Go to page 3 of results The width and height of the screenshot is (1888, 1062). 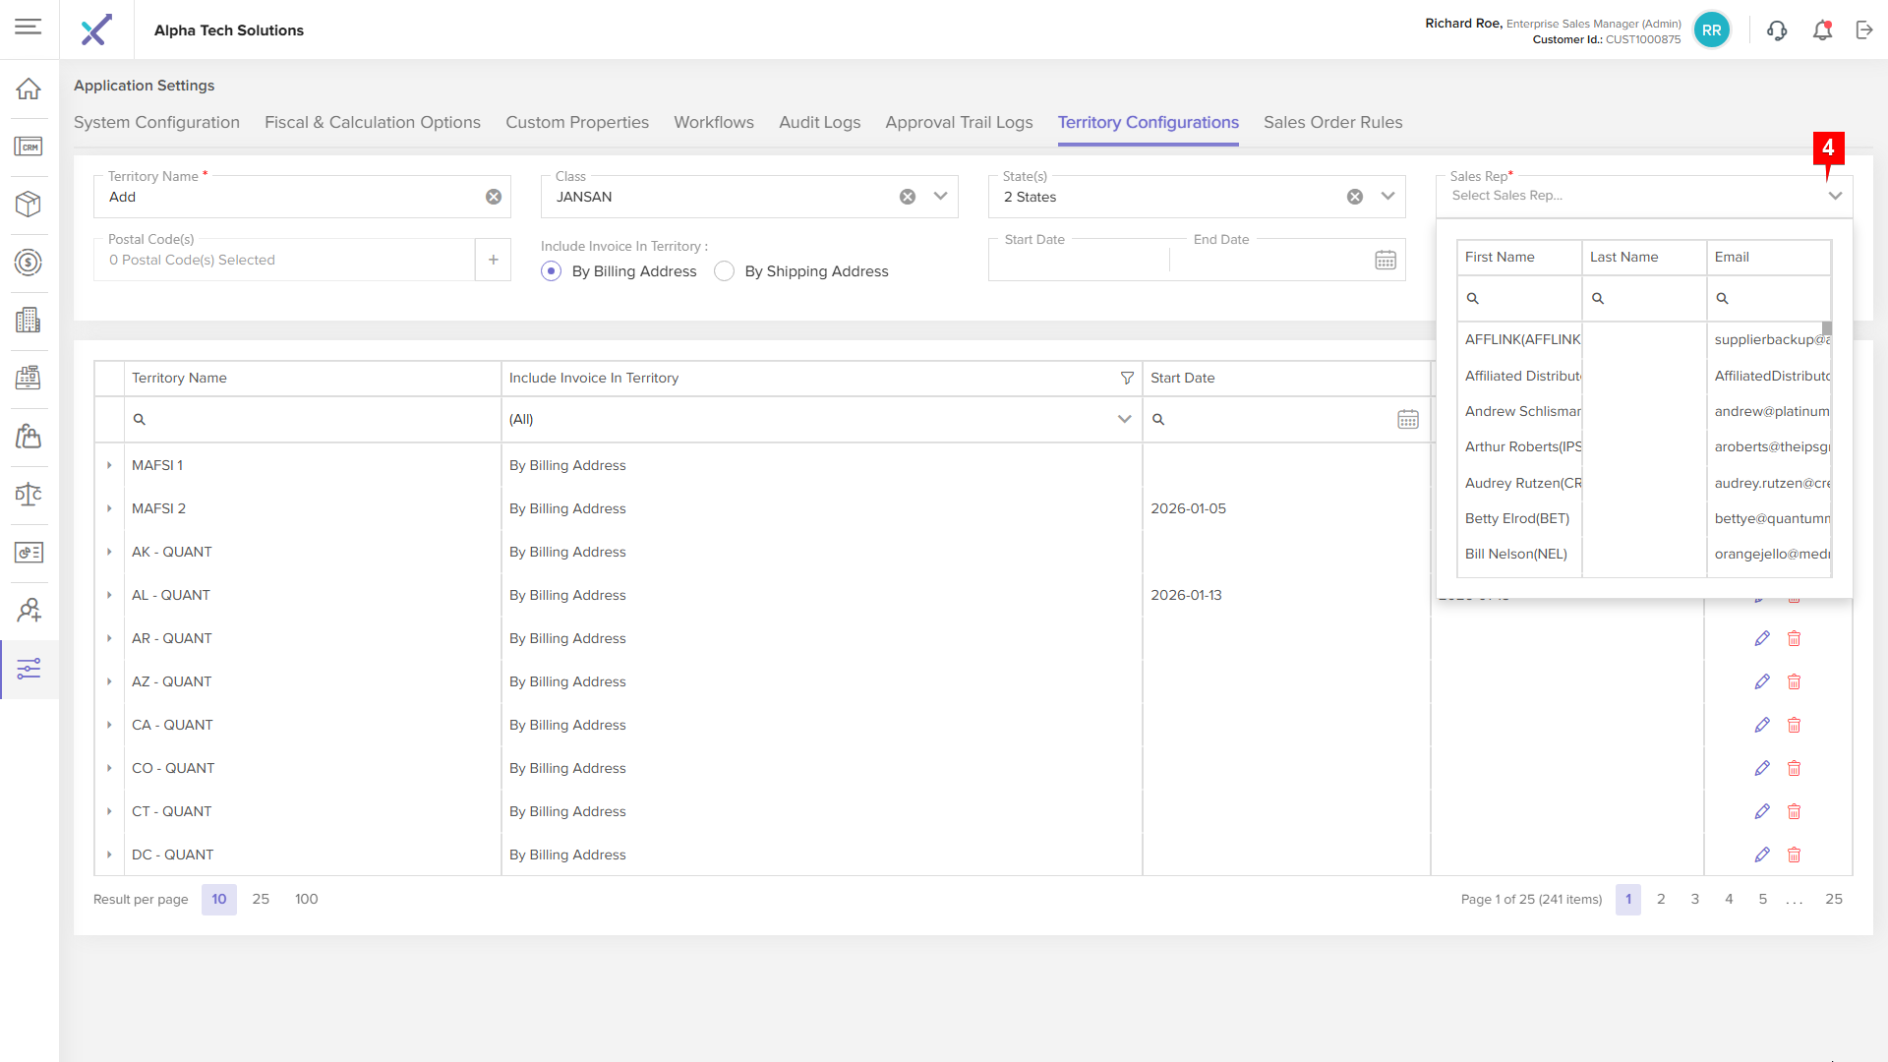click(x=1695, y=899)
